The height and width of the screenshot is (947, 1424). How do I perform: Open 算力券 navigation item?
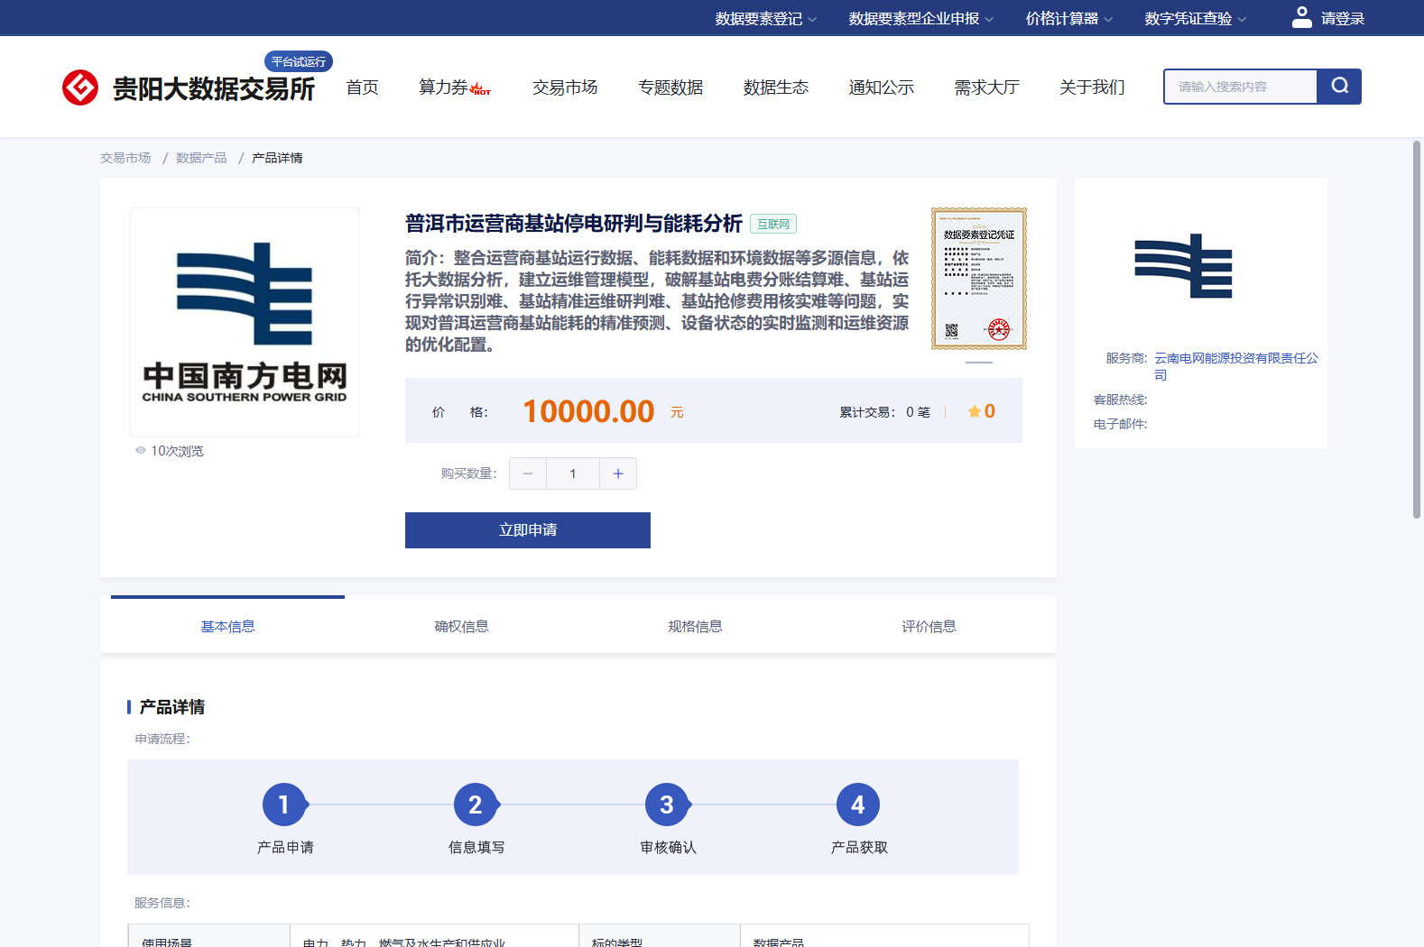[443, 87]
